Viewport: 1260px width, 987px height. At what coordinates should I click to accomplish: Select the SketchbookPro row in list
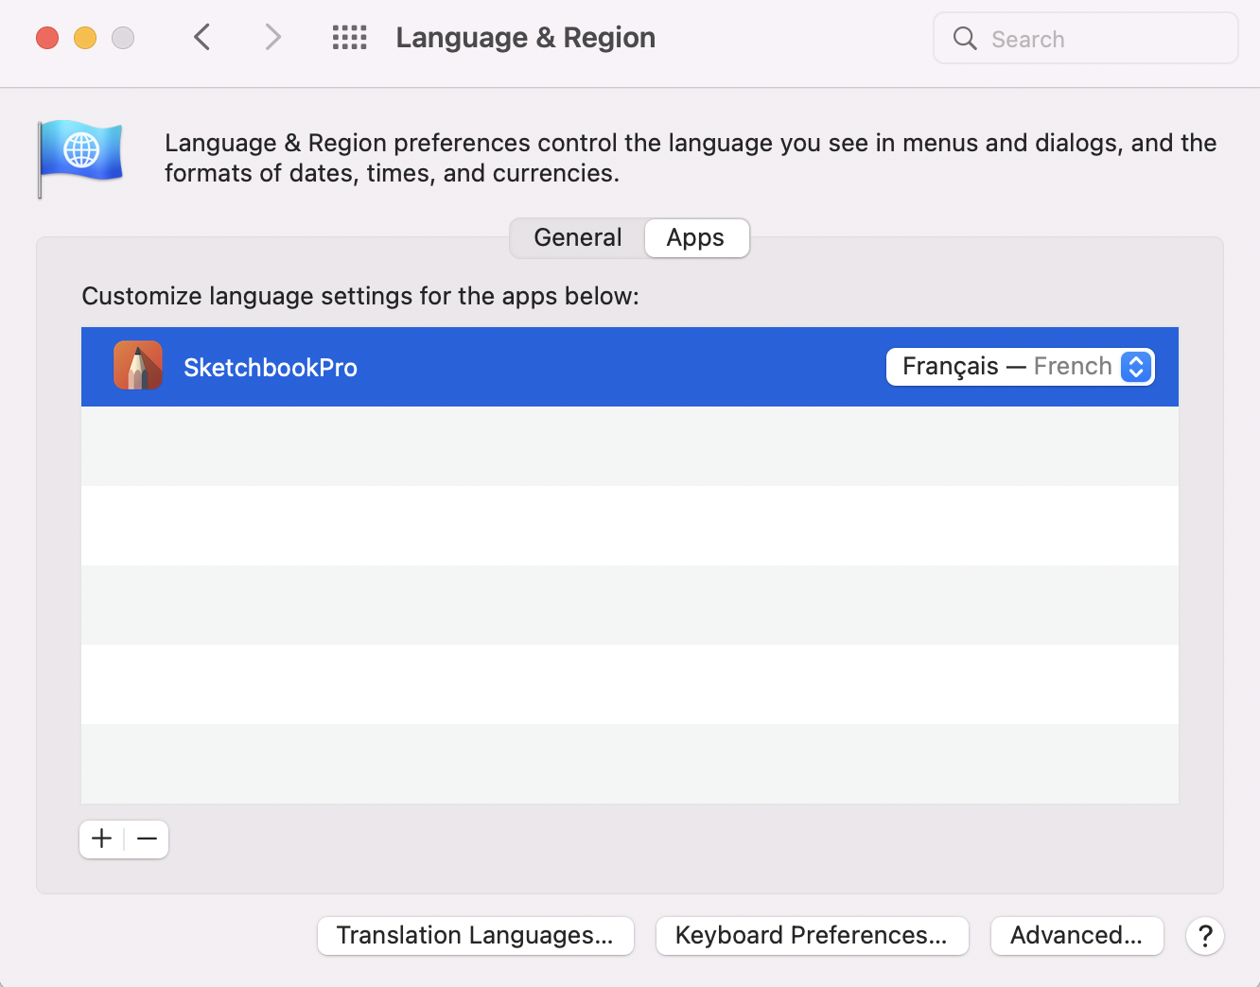(x=568, y=367)
